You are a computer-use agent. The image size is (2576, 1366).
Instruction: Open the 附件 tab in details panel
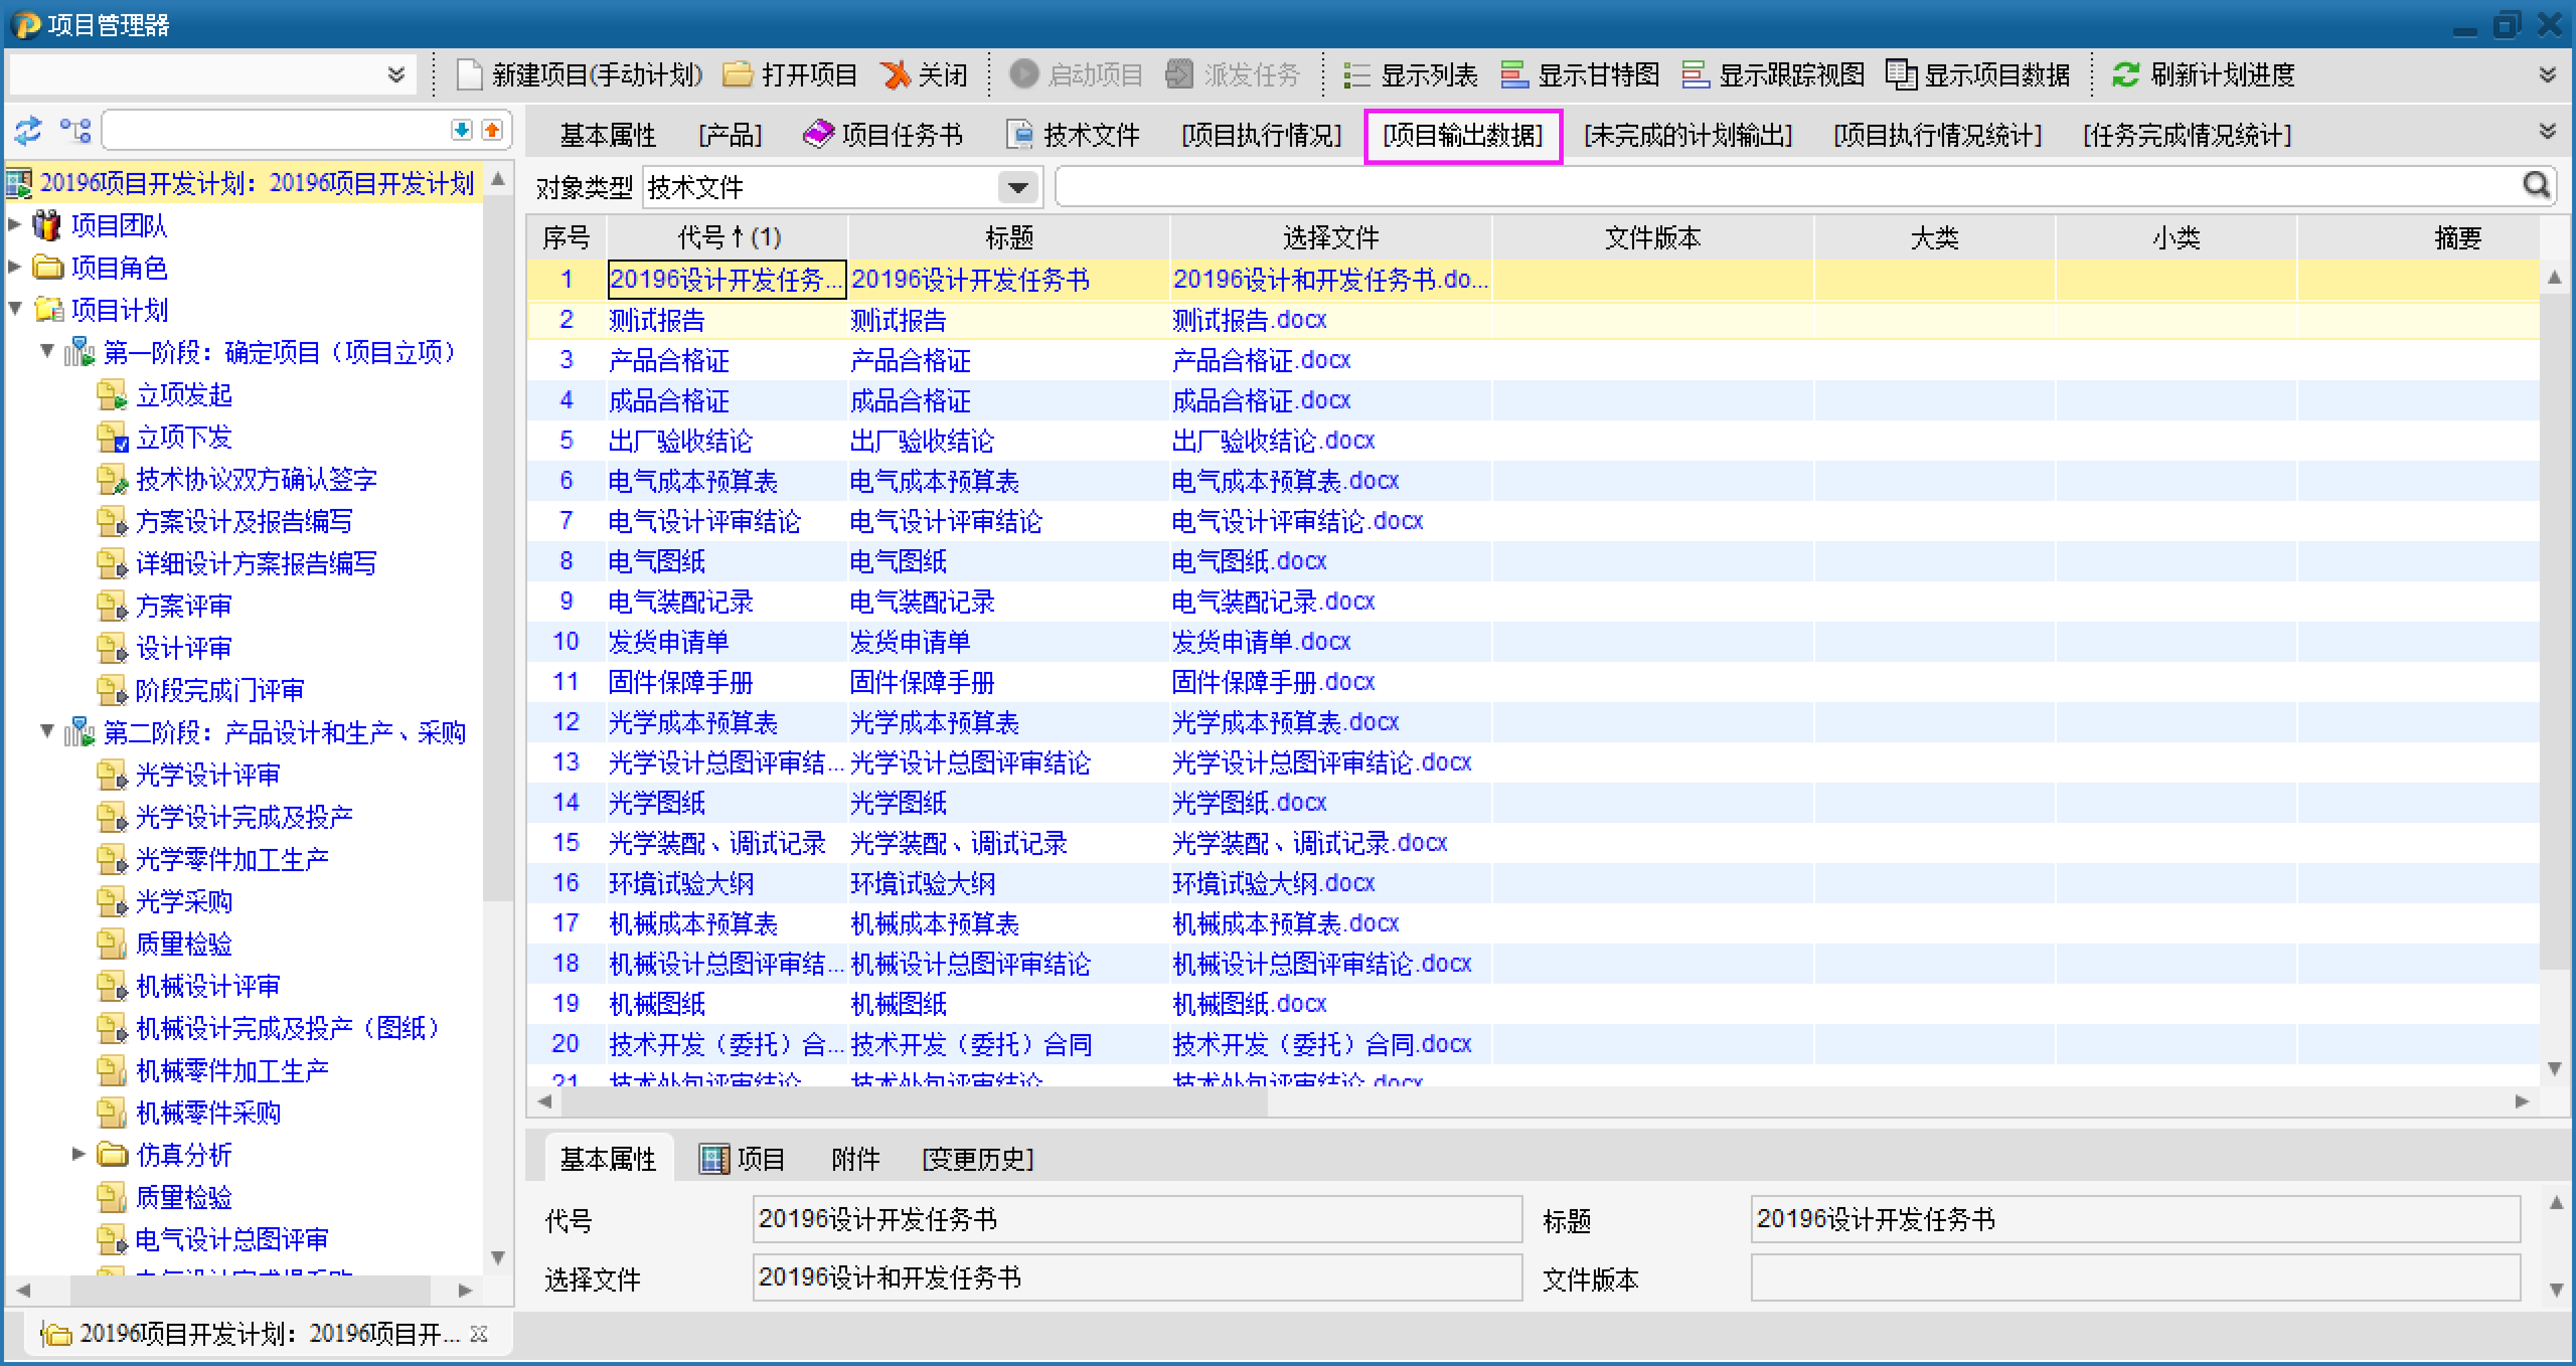coord(855,1159)
